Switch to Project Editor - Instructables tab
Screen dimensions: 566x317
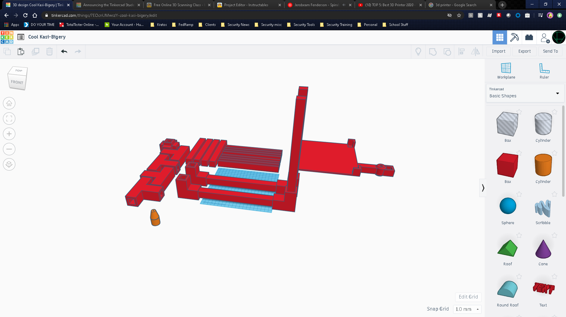pyautogui.click(x=249, y=5)
